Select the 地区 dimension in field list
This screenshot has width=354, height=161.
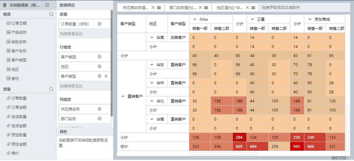click(x=13, y=69)
